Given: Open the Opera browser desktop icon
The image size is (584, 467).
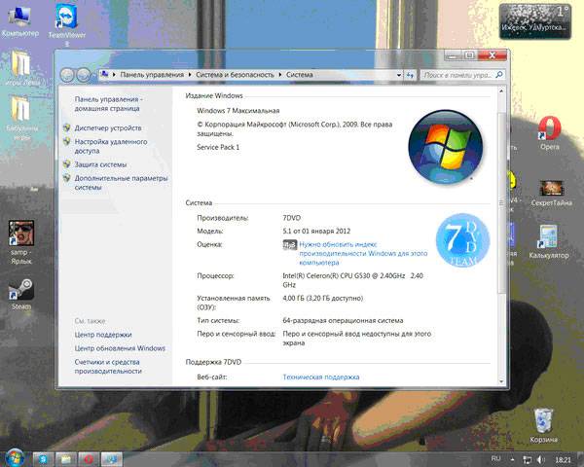Looking at the screenshot, I should (x=550, y=129).
